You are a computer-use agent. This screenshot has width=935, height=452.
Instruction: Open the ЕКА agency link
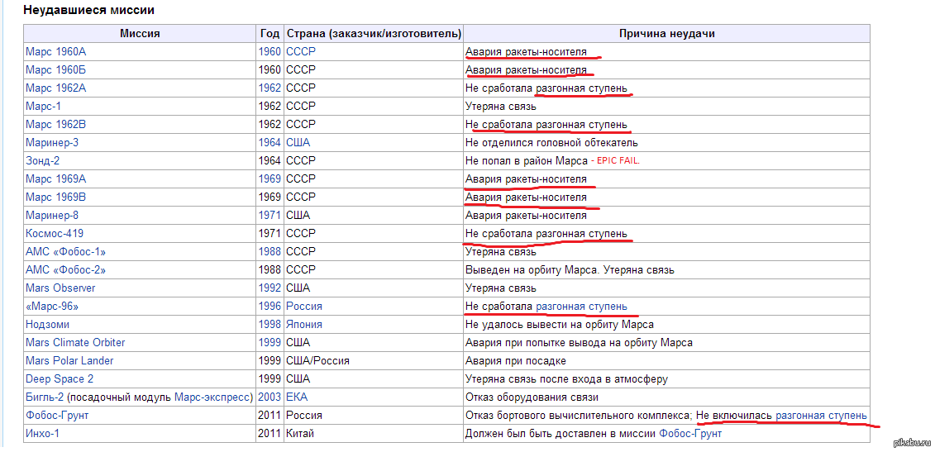[x=297, y=397]
